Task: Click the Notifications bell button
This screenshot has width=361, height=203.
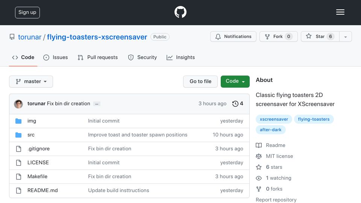Action: pyautogui.click(x=233, y=36)
